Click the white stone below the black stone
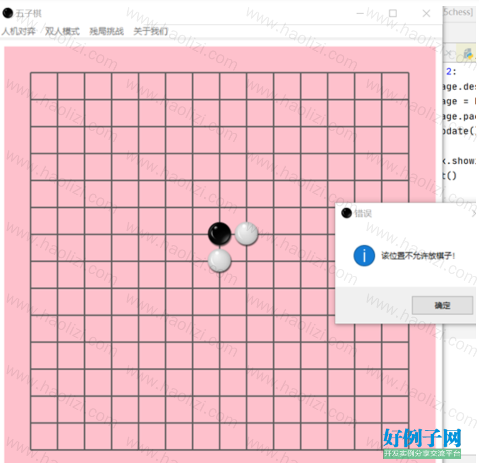The height and width of the screenshot is (463, 479). coord(219,261)
